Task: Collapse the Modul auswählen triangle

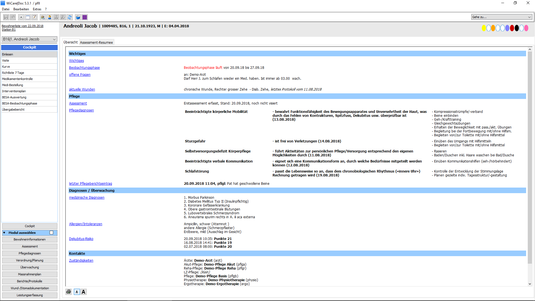Action: click(x=4, y=233)
